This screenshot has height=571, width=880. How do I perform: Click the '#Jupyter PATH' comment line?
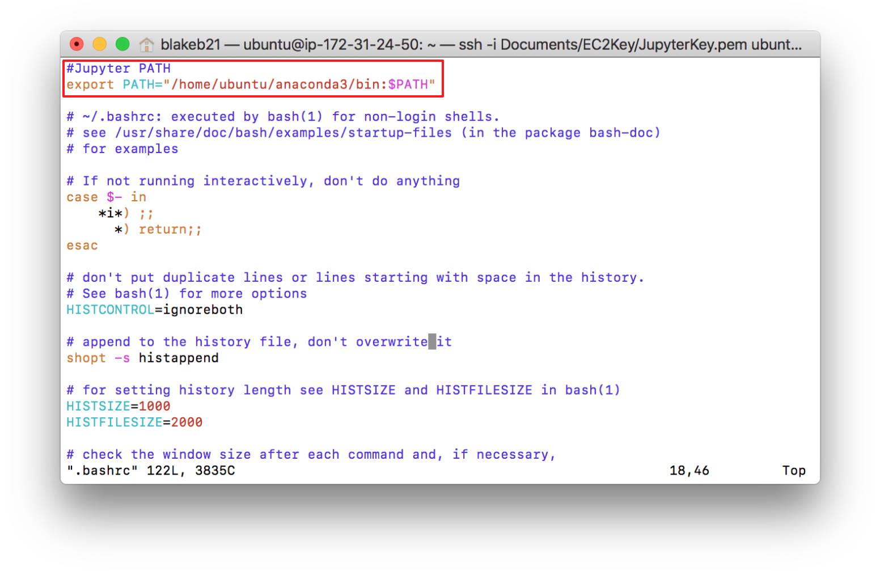click(x=119, y=68)
